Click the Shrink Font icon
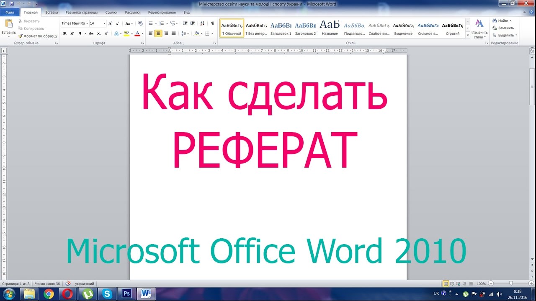This screenshot has height=301, width=536. point(118,23)
